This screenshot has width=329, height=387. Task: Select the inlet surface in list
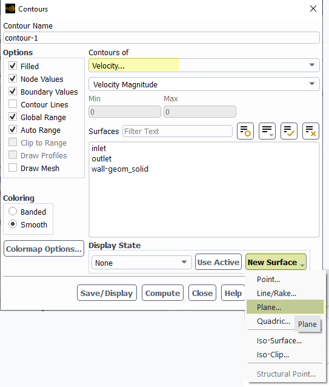(99, 148)
